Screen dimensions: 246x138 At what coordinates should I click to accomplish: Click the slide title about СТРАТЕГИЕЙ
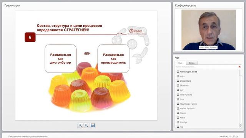click(69, 28)
